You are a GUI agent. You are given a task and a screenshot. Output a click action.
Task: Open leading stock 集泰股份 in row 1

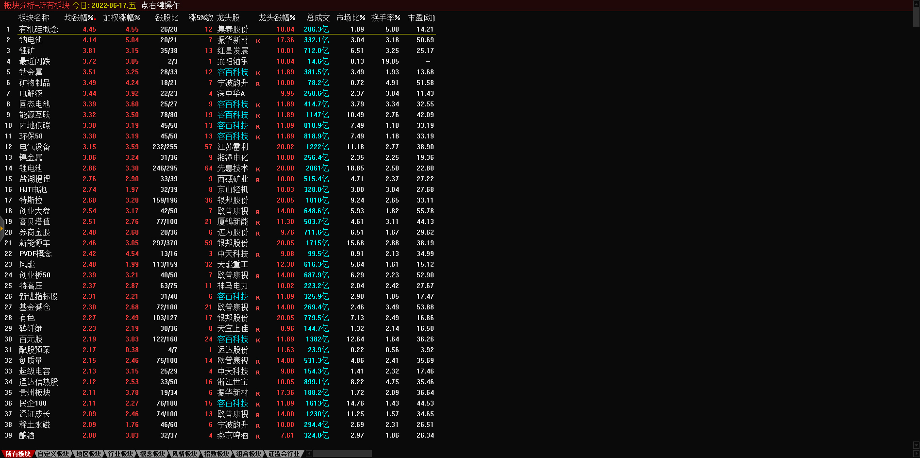(x=233, y=30)
